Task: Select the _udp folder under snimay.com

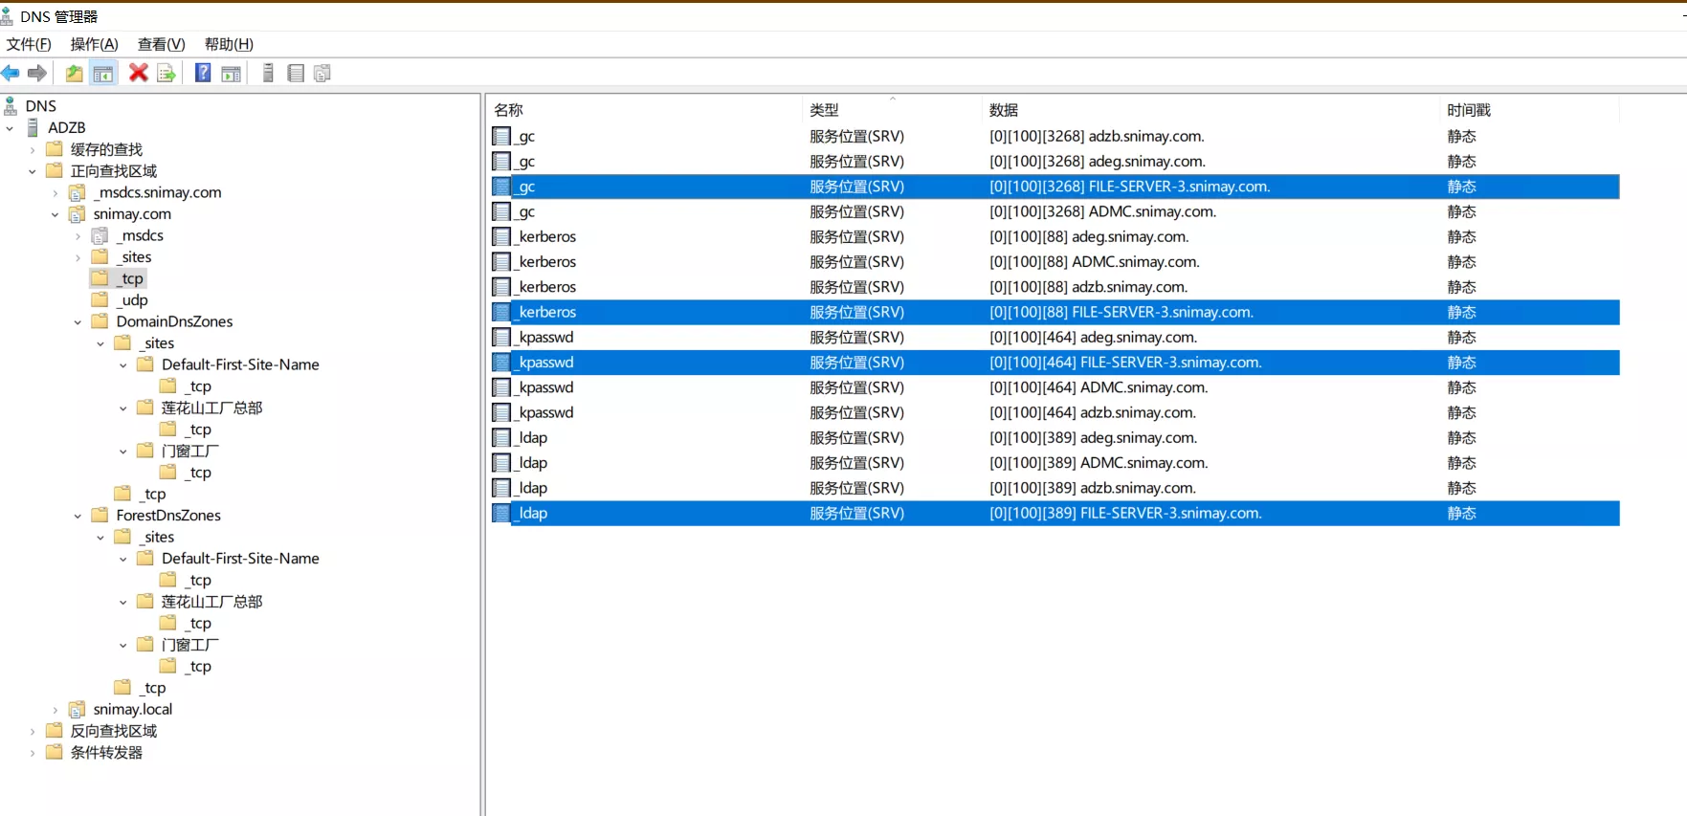Action: coord(134,300)
